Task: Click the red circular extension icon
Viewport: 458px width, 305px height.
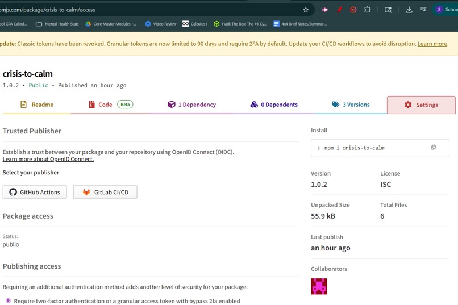Action: click(x=353, y=10)
